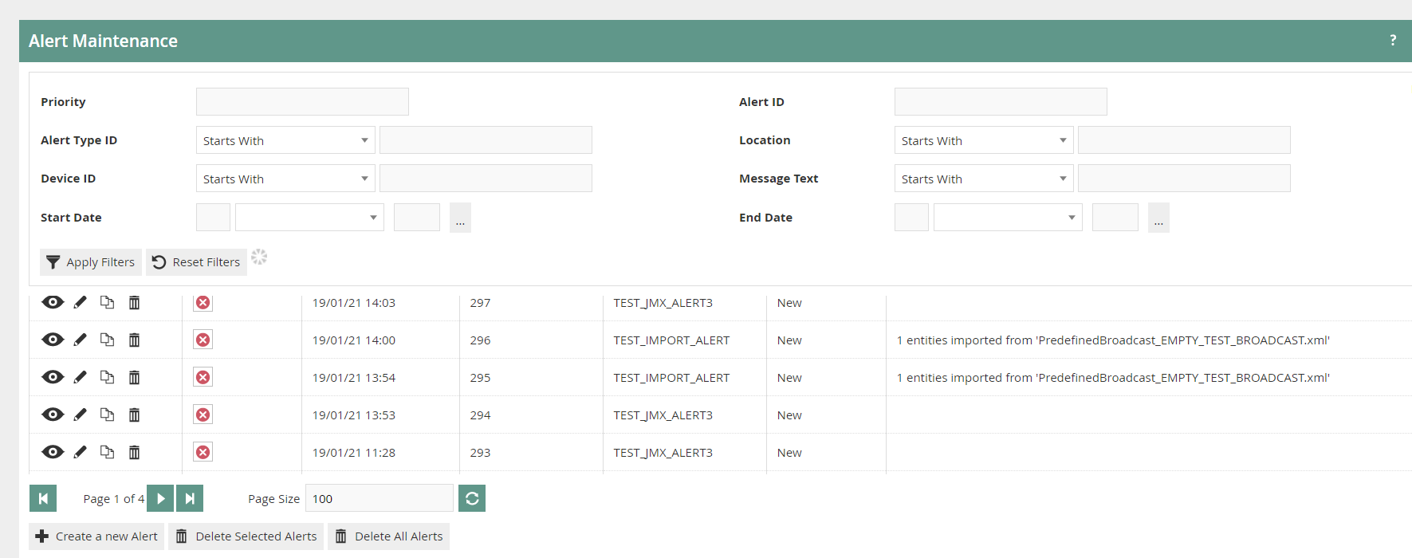This screenshot has height=558, width=1412.
Task: Copy alert 297 using duplicate icon
Action: tap(107, 302)
